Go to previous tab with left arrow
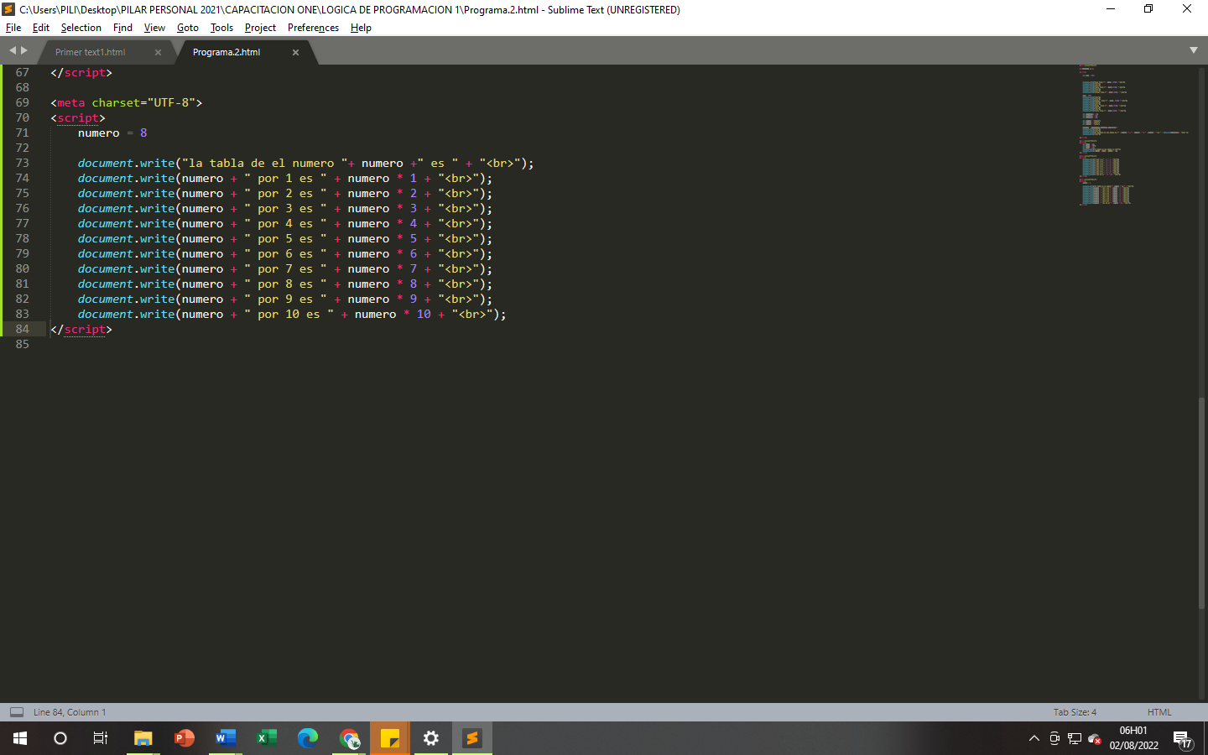Screen dimensions: 1208x755 (x=13, y=50)
